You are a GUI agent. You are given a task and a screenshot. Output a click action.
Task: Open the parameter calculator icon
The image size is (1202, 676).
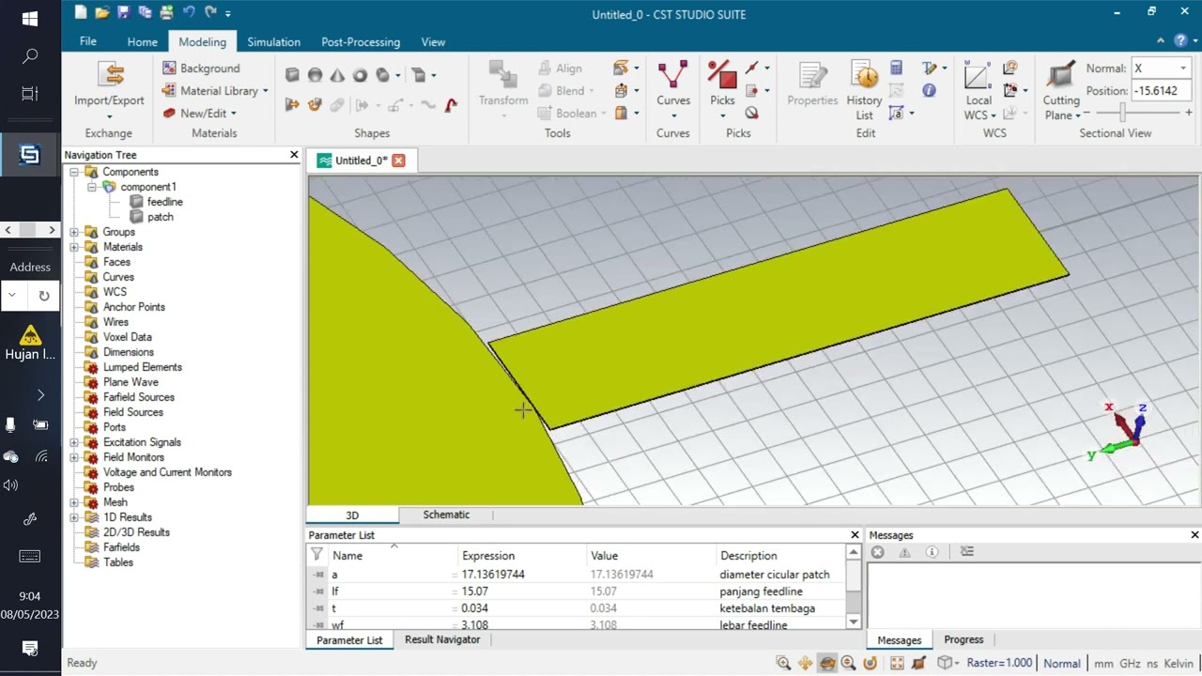coord(896,68)
